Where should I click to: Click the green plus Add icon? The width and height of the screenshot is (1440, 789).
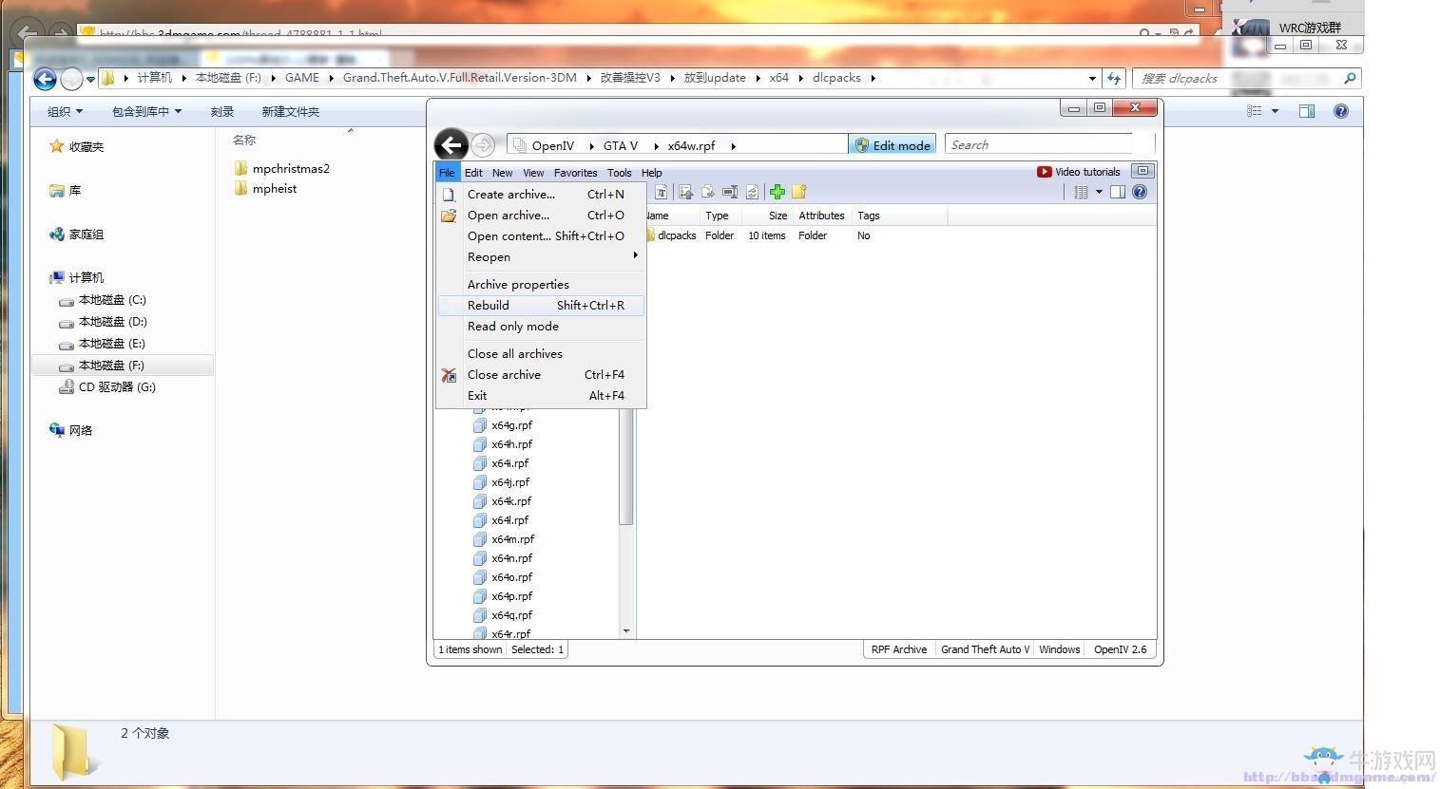pyautogui.click(x=778, y=192)
